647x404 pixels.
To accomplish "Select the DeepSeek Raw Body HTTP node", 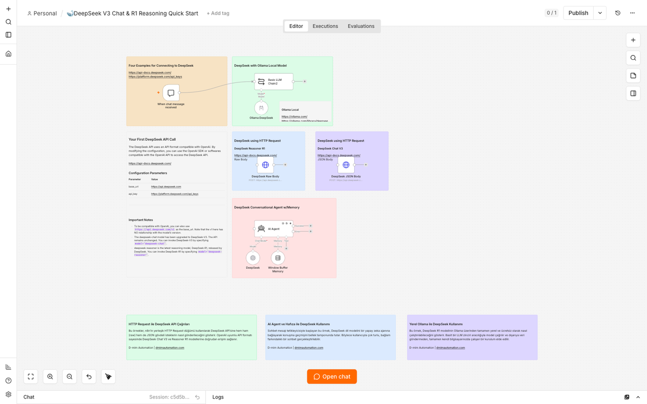I will click(265, 165).
